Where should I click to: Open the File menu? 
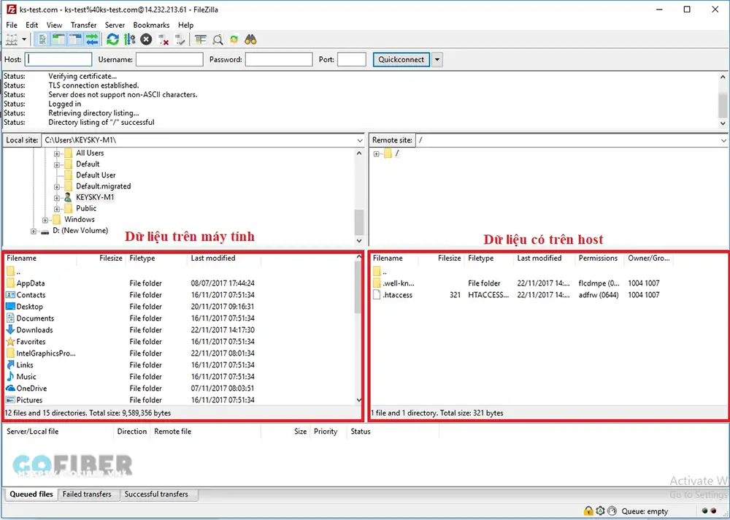[12, 25]
